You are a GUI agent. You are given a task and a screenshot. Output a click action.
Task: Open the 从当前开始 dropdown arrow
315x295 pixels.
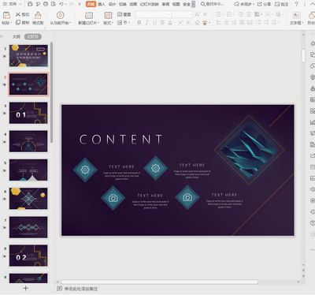click(x=71, y=23)
